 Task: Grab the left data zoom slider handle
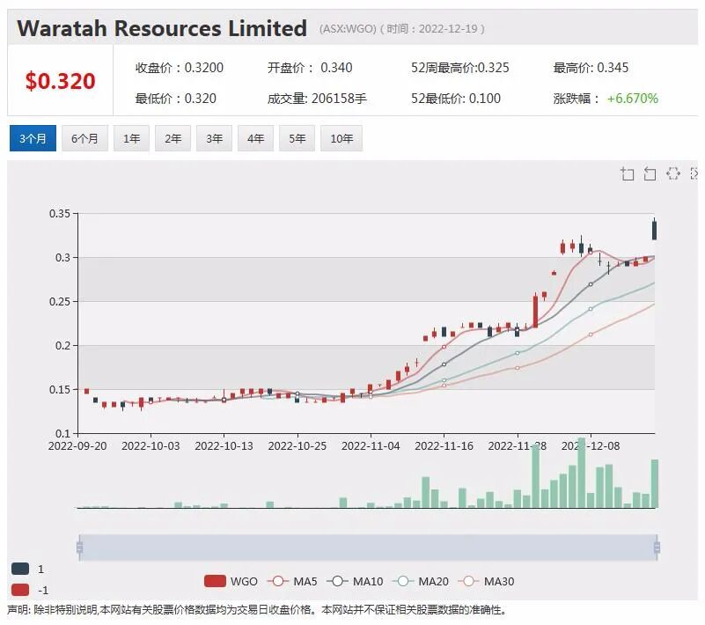pos(79,548)
